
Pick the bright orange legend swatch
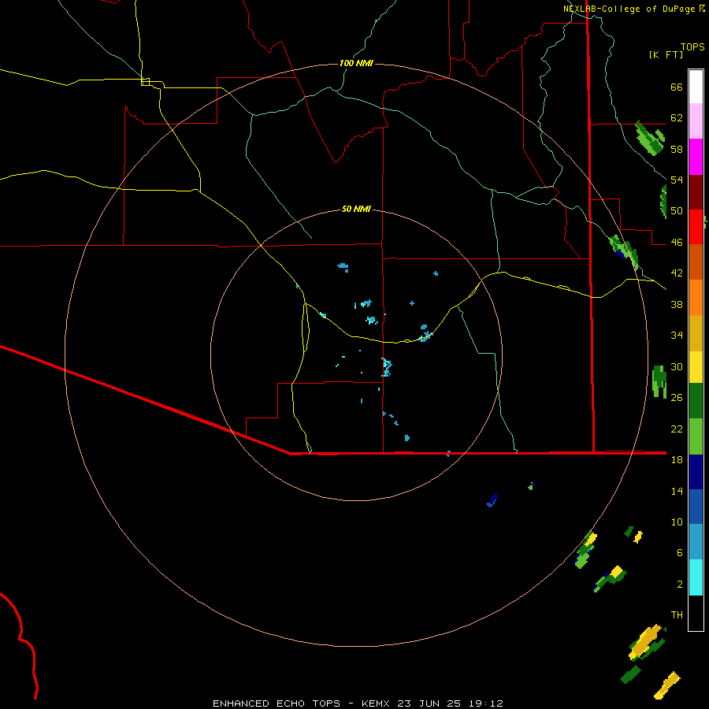click(696, 298)
